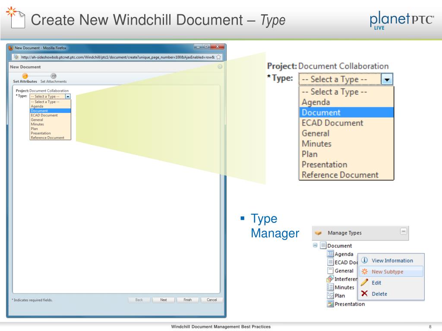Select View Information from the context menu

392,261
